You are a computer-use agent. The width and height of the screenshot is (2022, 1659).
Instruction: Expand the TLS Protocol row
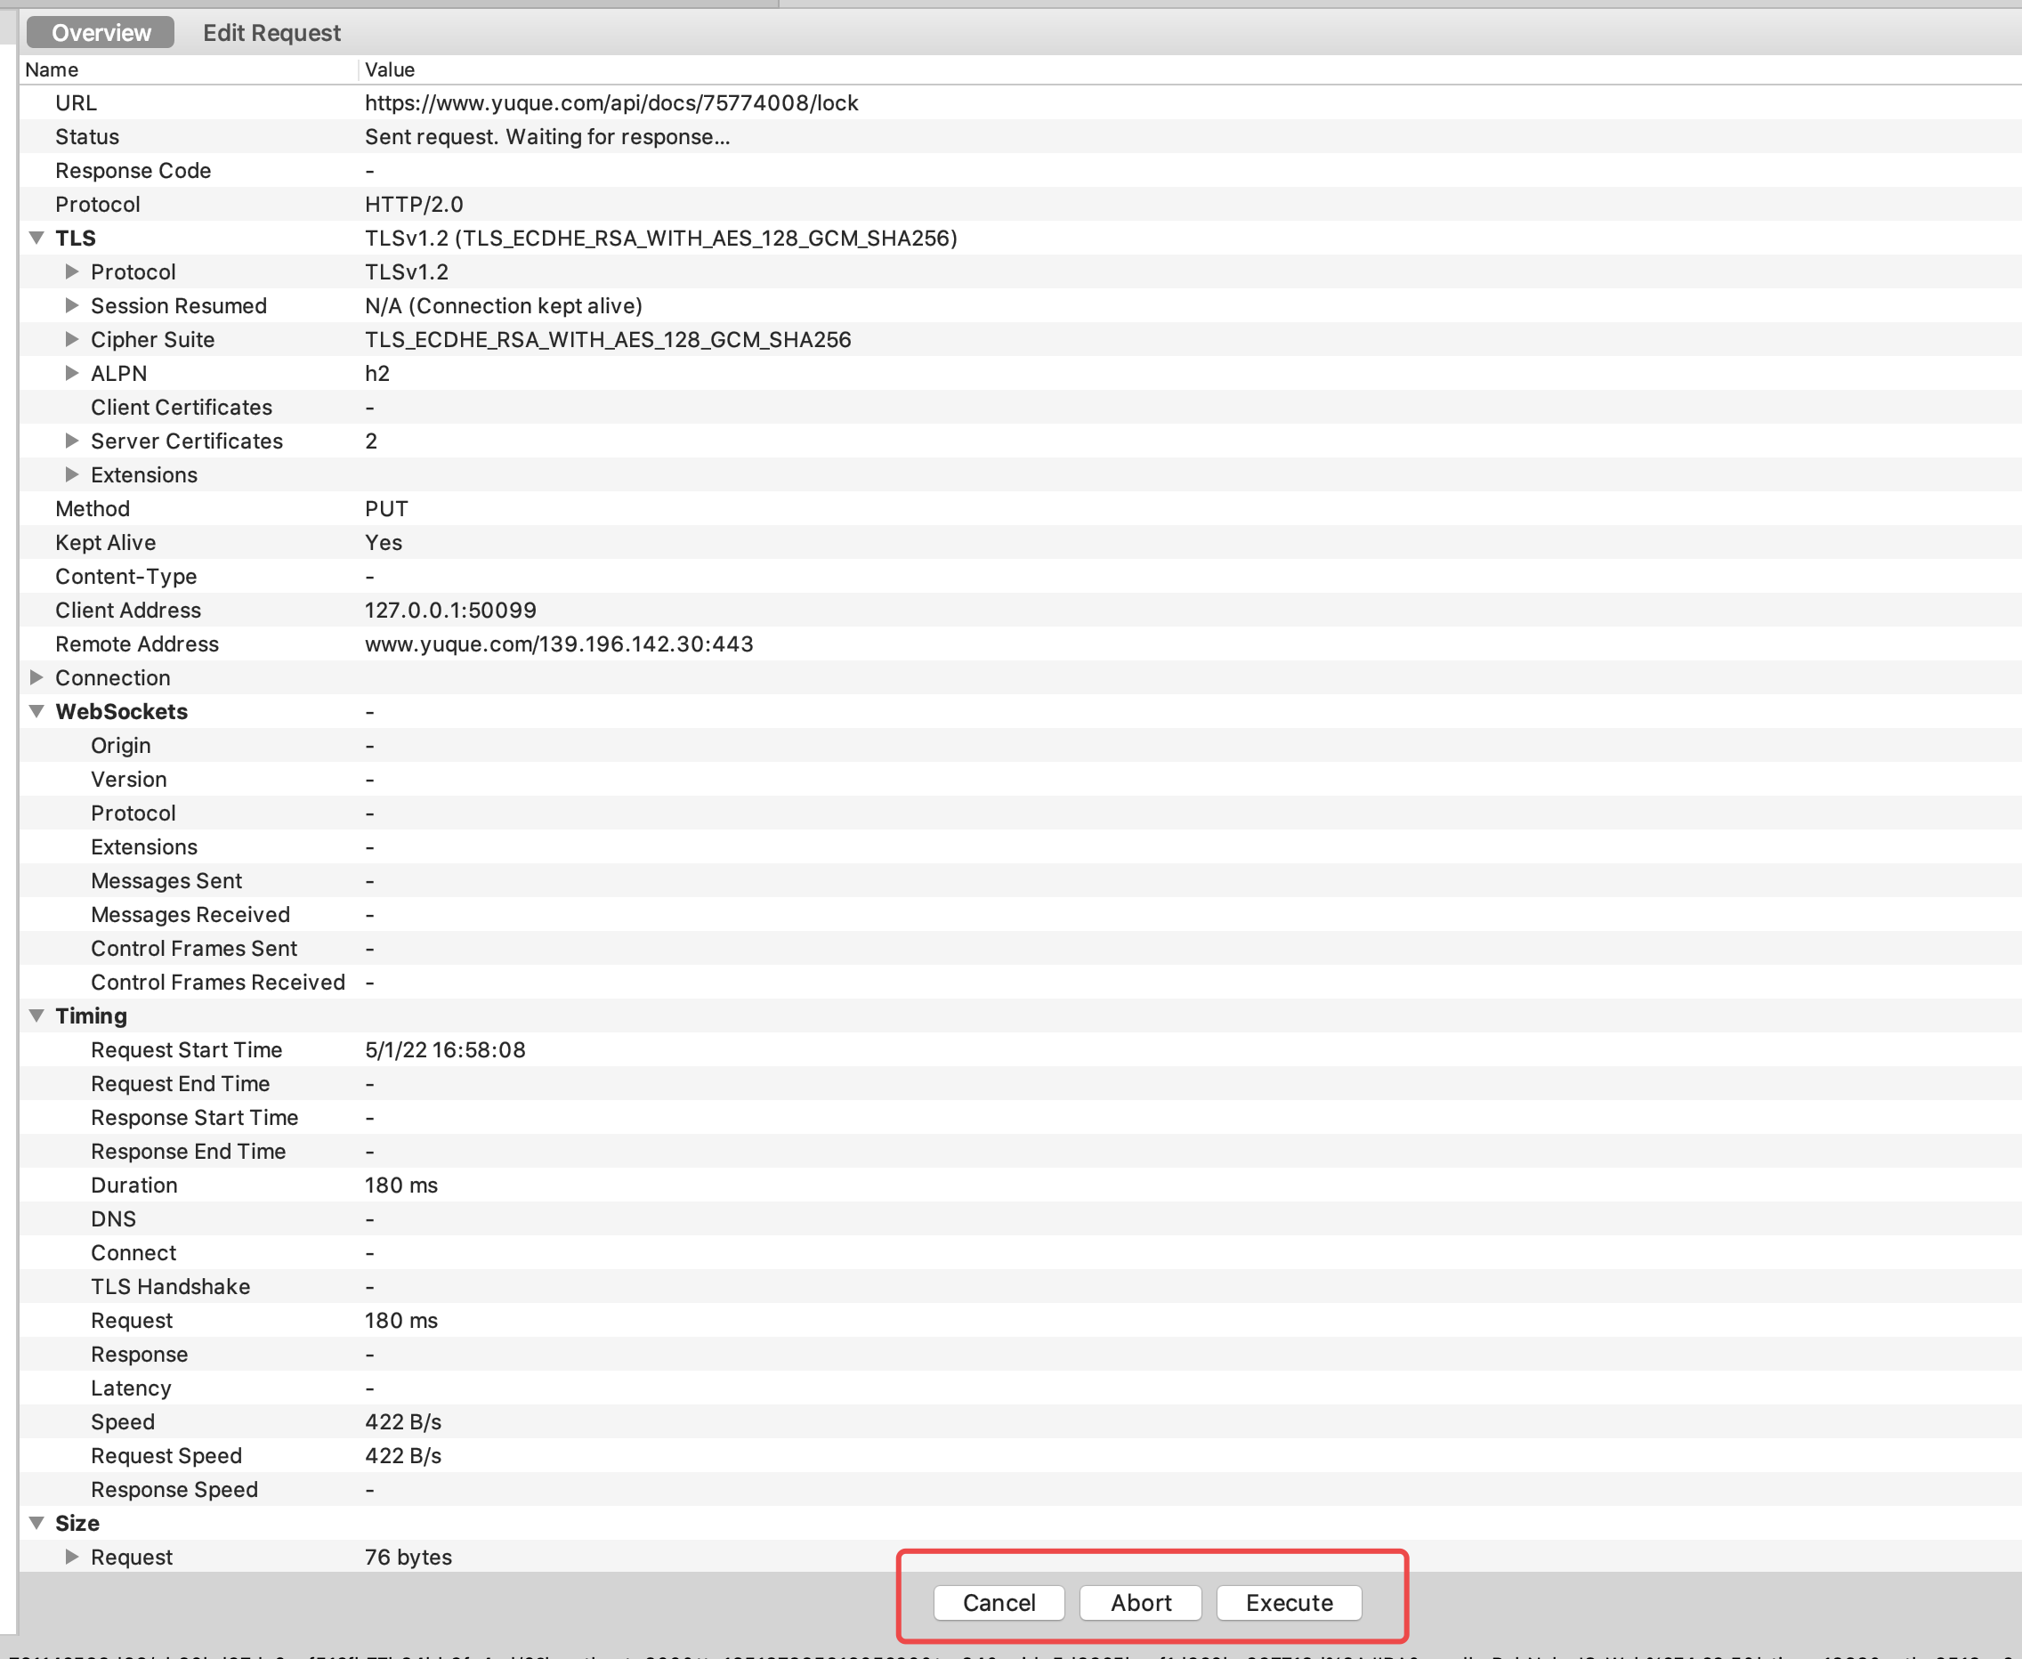(72, 271)
